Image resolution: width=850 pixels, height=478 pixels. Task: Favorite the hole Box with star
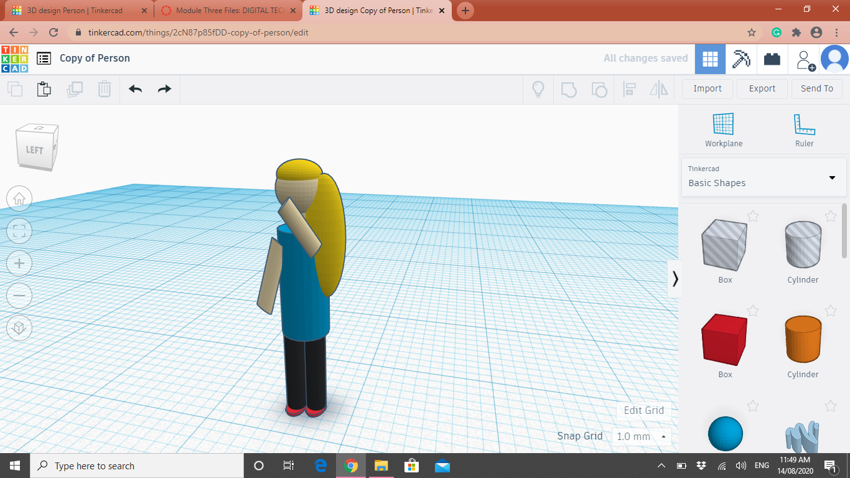753,216
